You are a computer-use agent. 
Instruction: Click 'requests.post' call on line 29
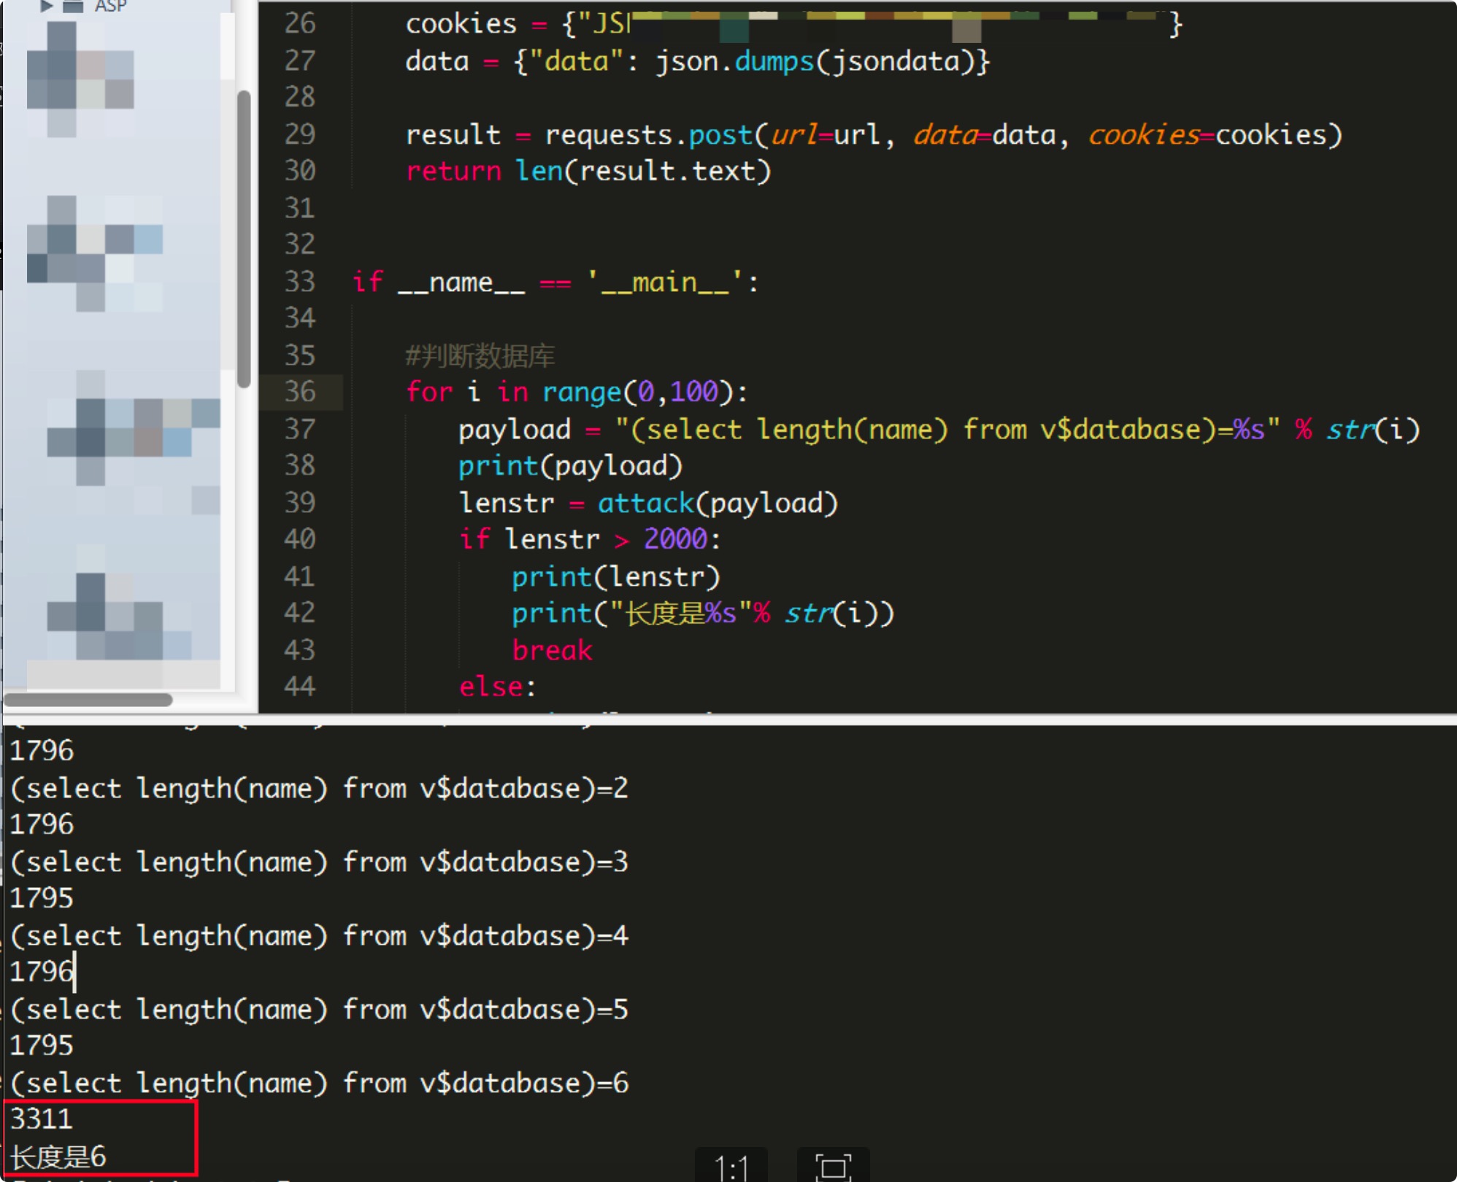coord(649,135)
